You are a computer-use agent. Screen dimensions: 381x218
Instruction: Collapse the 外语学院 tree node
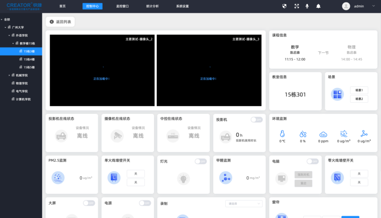tap(9, 35)
